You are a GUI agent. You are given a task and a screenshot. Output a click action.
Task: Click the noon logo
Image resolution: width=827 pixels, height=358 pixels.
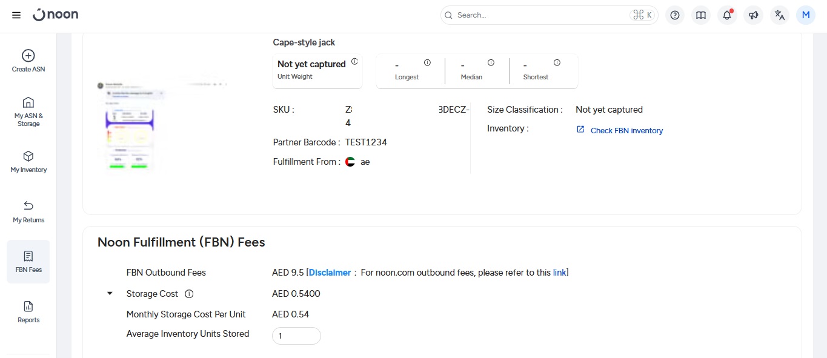coord(56,15)
